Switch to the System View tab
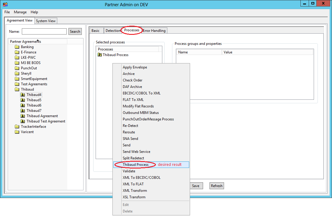332x216 pixels. coord(46,21)
